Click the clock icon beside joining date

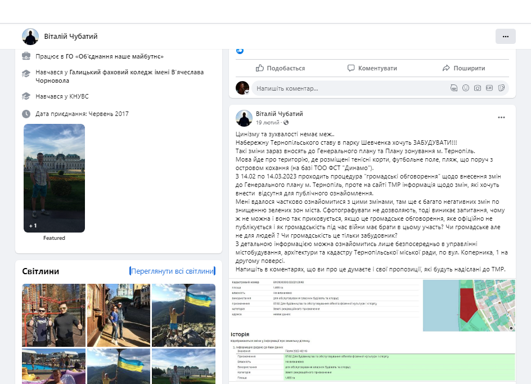click(x=26, y=114)
